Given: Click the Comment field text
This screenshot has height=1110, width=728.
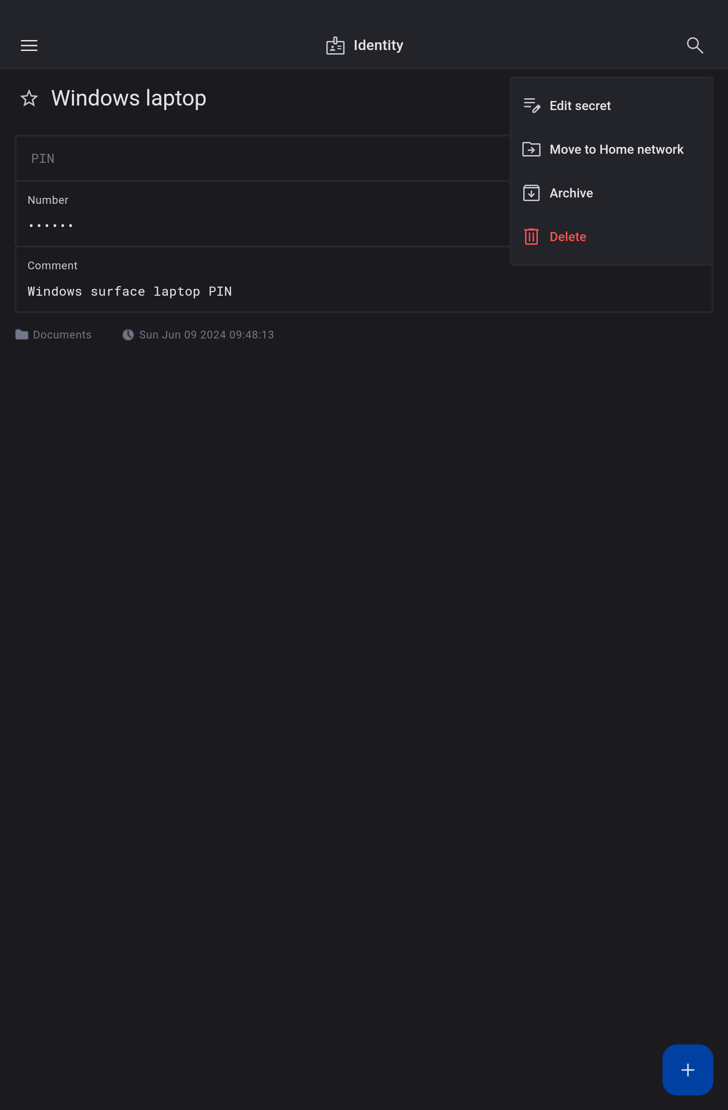Looking at the screenshot, I should coord(130,292).
